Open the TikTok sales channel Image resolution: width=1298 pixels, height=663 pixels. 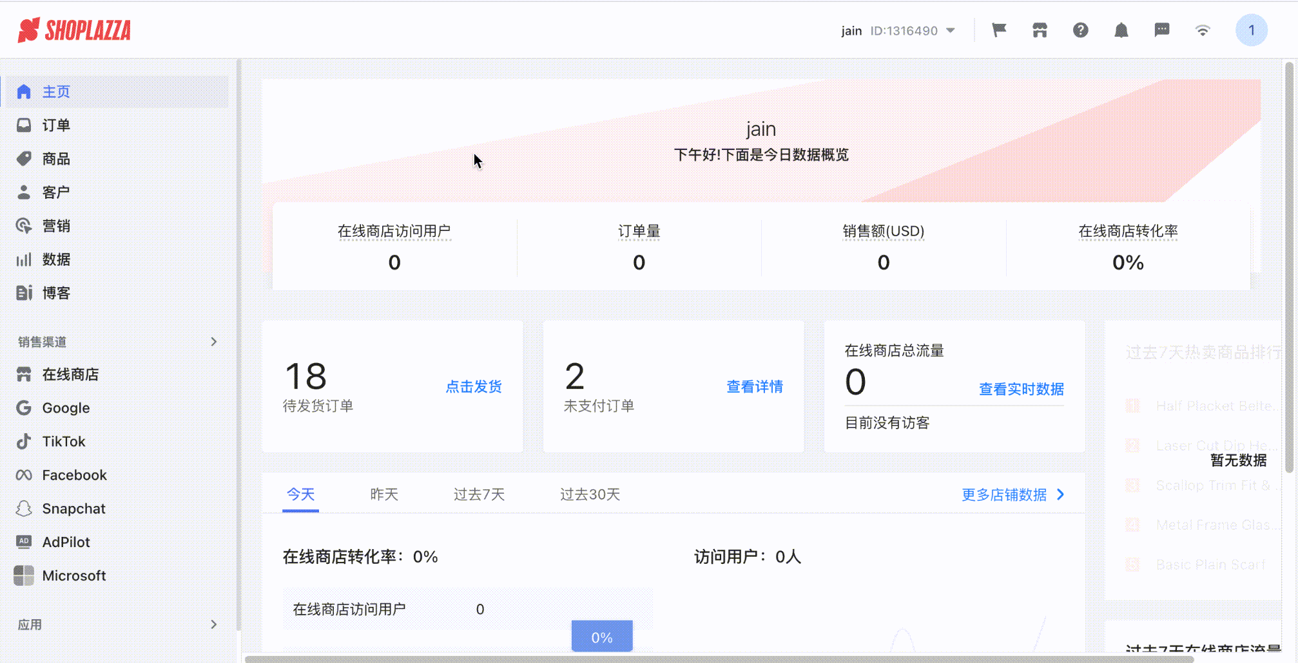[x=116, y=441]
